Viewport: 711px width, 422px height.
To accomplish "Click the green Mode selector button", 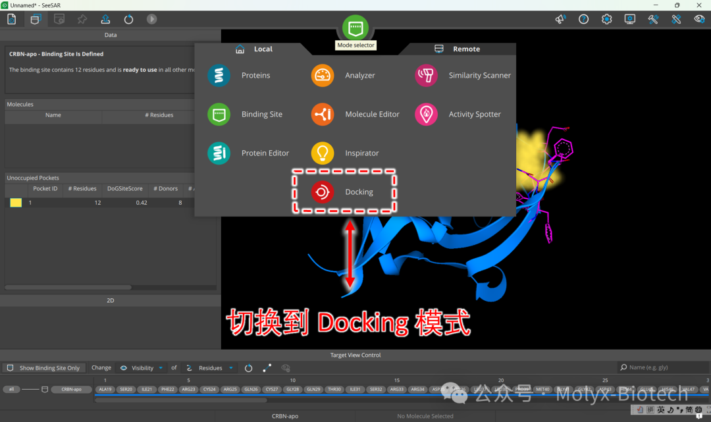I will tap(355, 28).
